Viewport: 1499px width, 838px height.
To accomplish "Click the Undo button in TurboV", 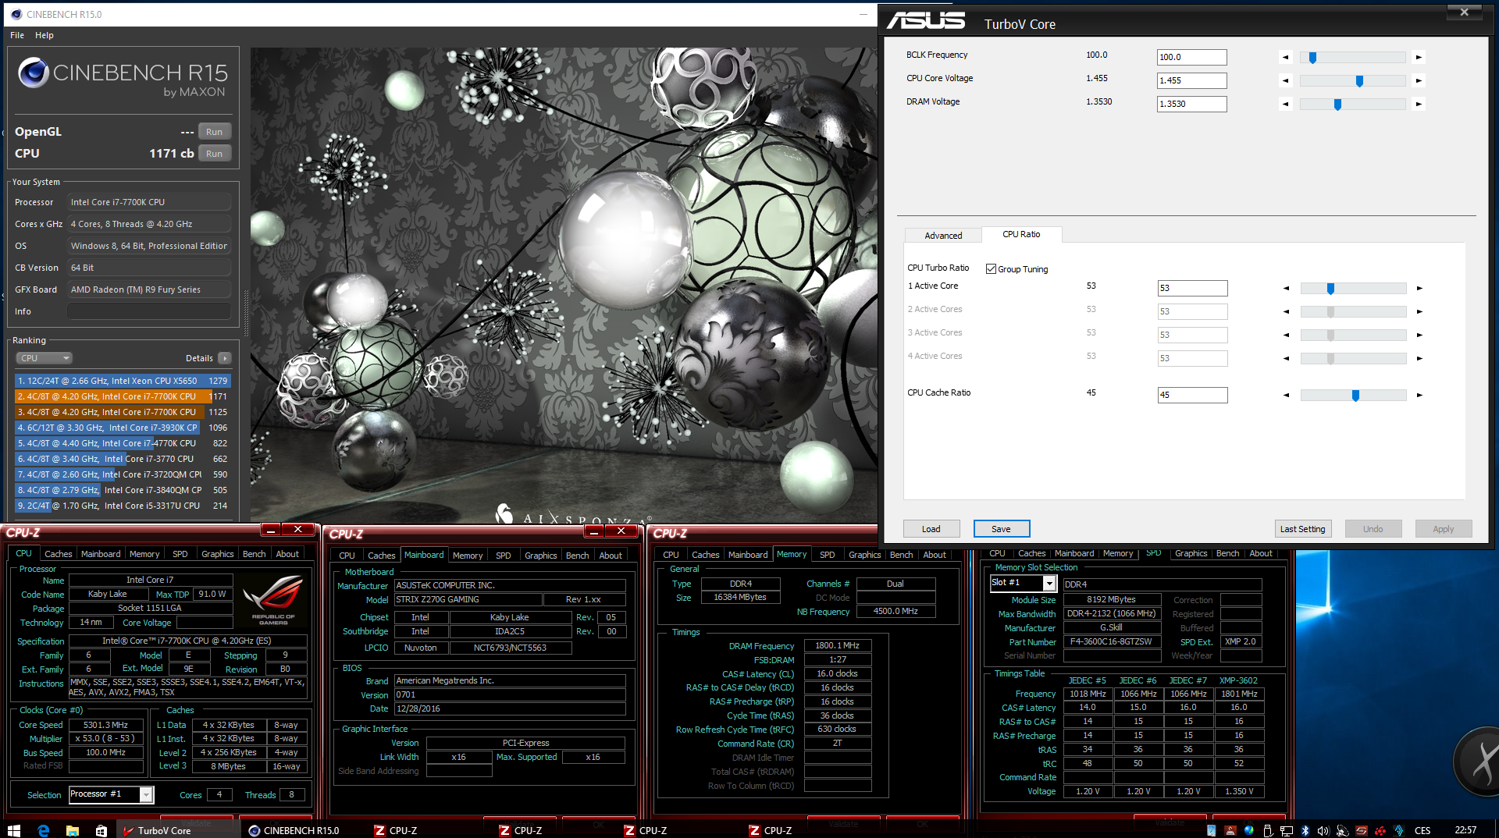I will (x=1373, y=529).
